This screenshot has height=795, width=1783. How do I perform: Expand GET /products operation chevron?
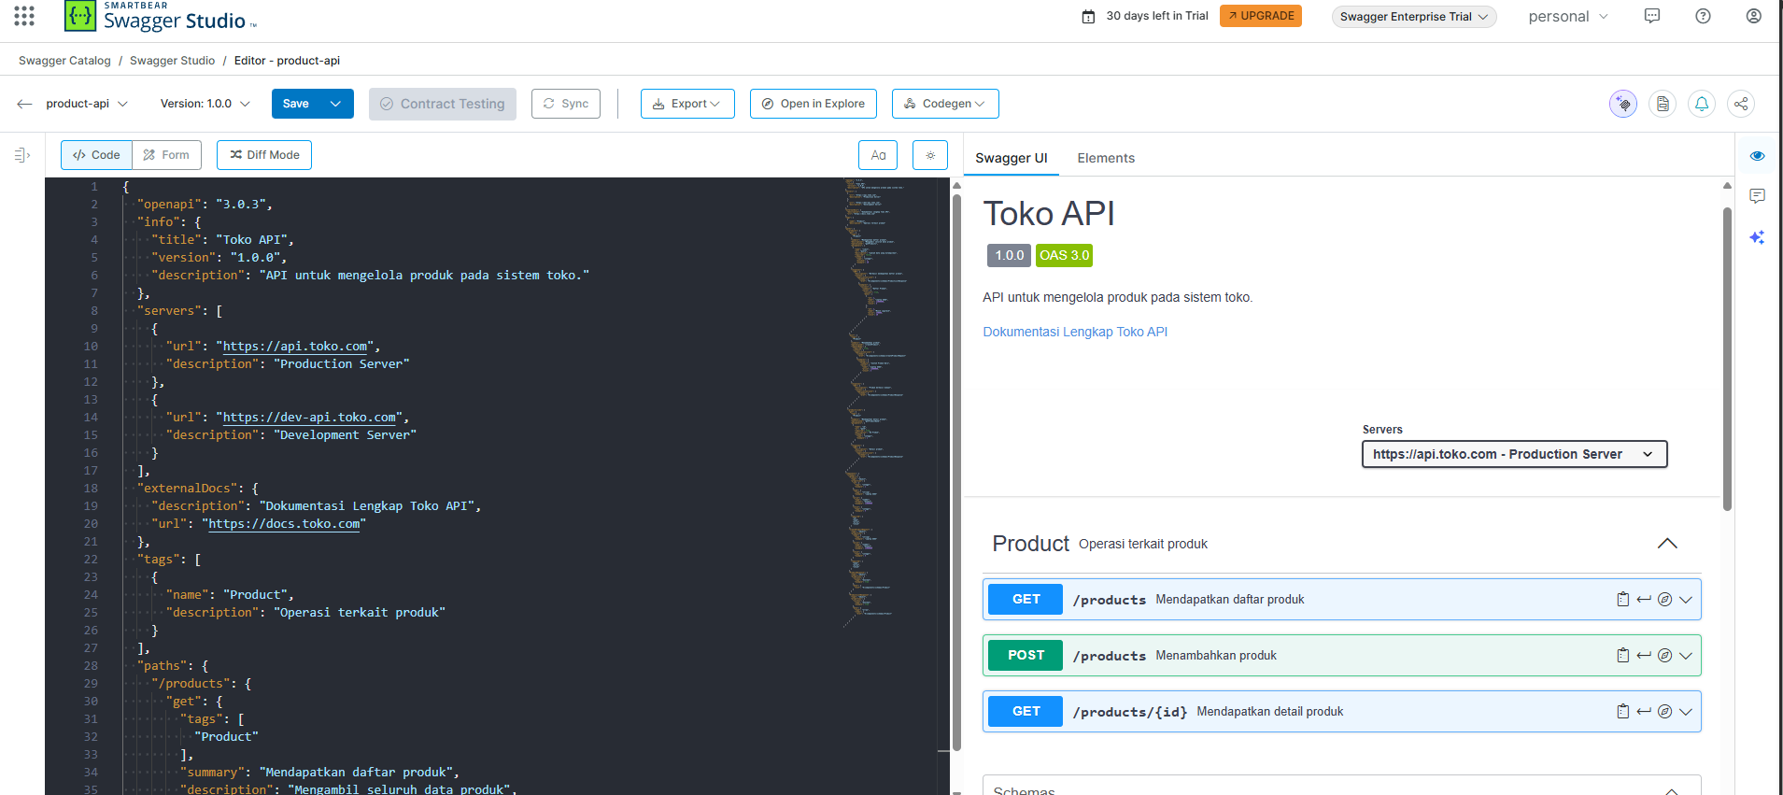(x=1686, y=600)
